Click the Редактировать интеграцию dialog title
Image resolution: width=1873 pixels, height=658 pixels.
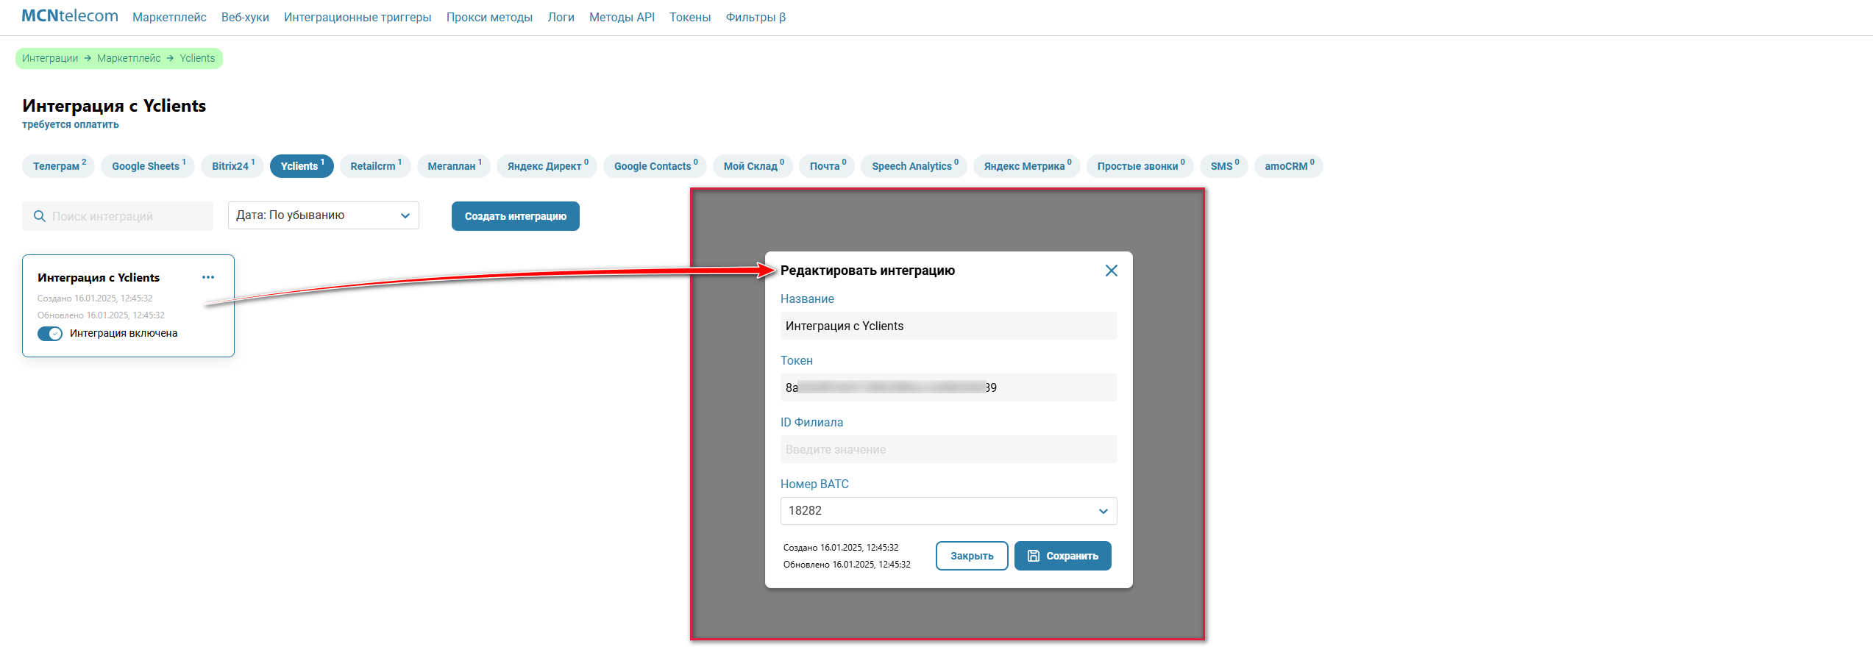coord(867,271)
